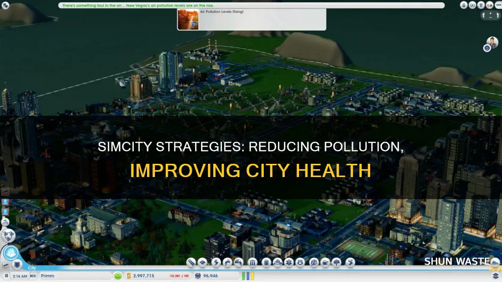Rotate the camera left
The width and height of the screenshot is (502, 282).
tap(484, 15)
